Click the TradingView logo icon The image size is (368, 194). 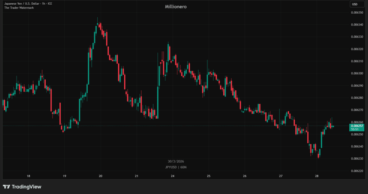pyautogui.click(x=6, y=187)
